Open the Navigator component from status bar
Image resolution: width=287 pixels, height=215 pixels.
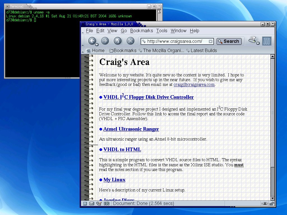[85, 204]
